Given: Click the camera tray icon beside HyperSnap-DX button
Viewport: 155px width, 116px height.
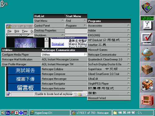Looking at the screenshot, I should pos(25,113).
